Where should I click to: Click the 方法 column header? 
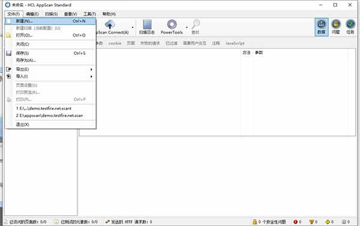pyautogui.click(x=247, y=53)
